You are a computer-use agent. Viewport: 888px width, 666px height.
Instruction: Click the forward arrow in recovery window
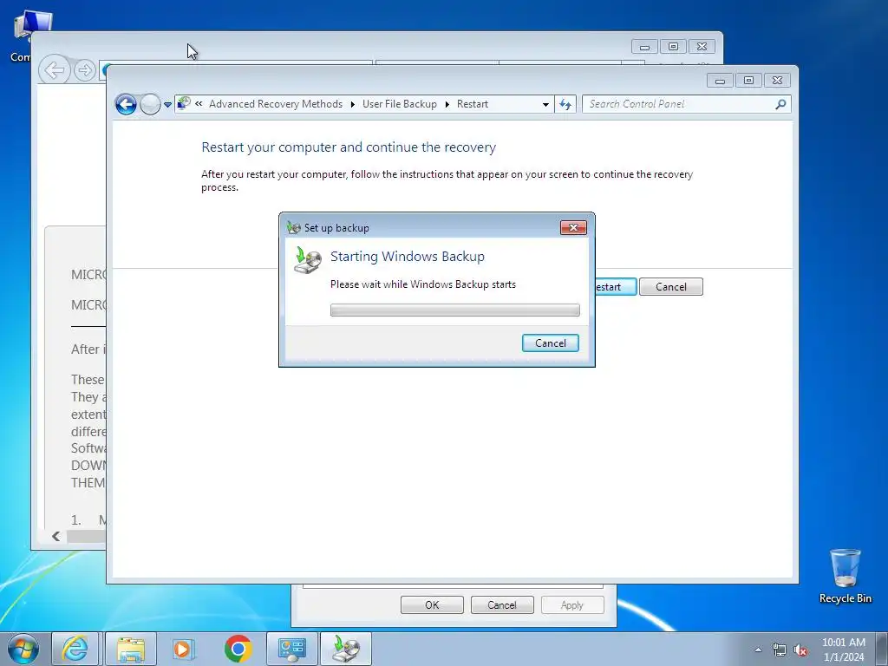pyautogui.click(x=150, y=104)
